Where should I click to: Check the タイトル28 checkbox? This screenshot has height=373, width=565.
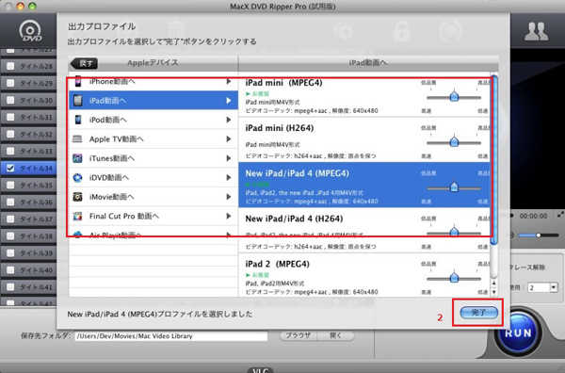click(10, 66)
